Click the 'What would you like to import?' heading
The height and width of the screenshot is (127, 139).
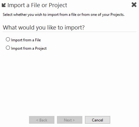click(44, 28)
